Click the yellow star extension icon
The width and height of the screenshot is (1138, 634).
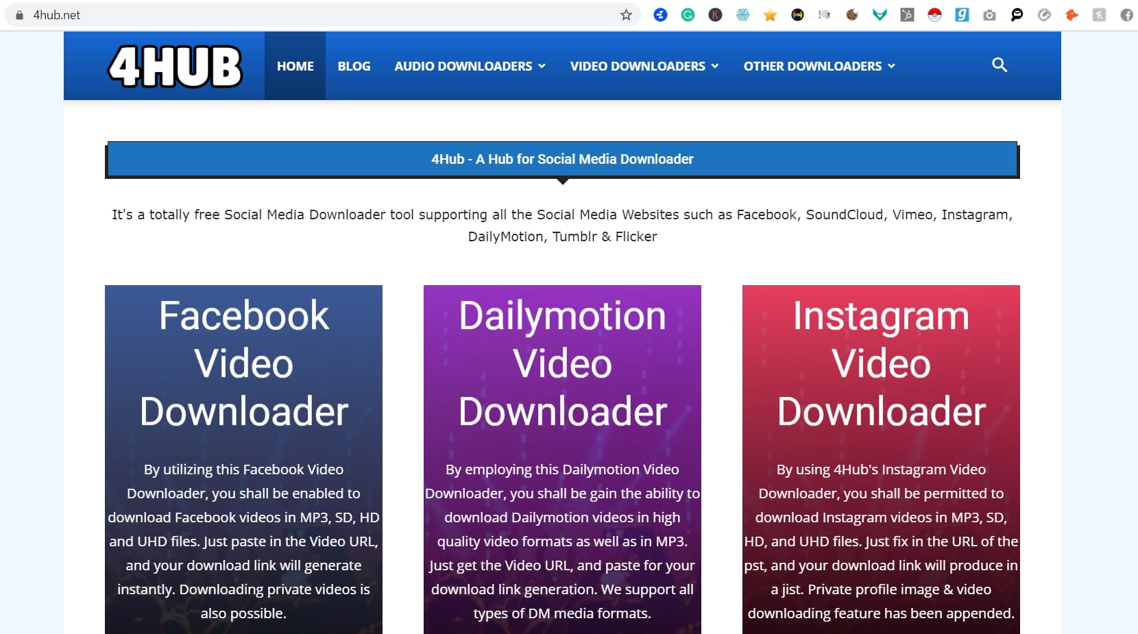point(770,14)
